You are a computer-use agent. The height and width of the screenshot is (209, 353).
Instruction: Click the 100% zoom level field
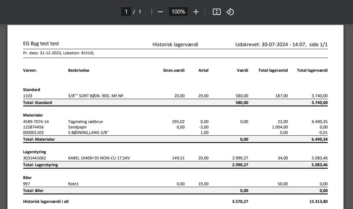178,12
